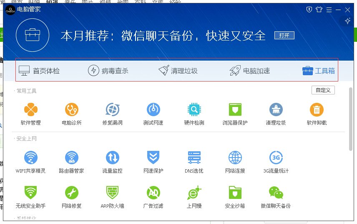Click the large toolbox circle icon in banner

pyautogui.click(x=33, y=35)
